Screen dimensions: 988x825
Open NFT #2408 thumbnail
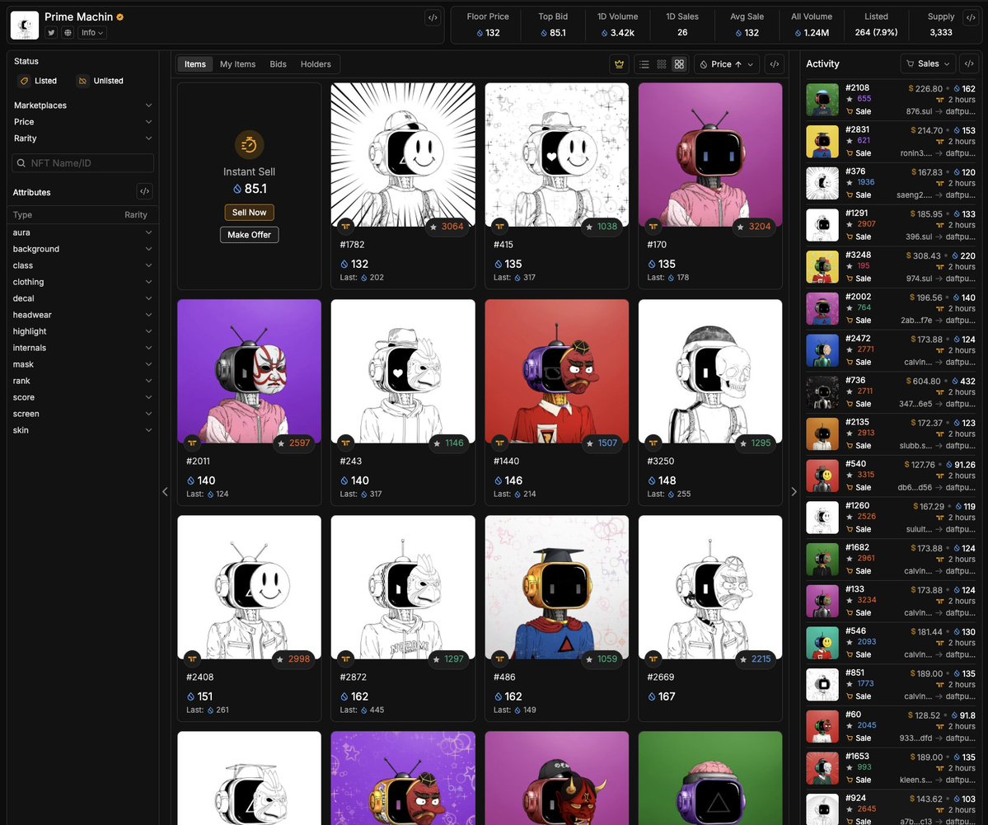pyautogui.click(x=249, y=588)
